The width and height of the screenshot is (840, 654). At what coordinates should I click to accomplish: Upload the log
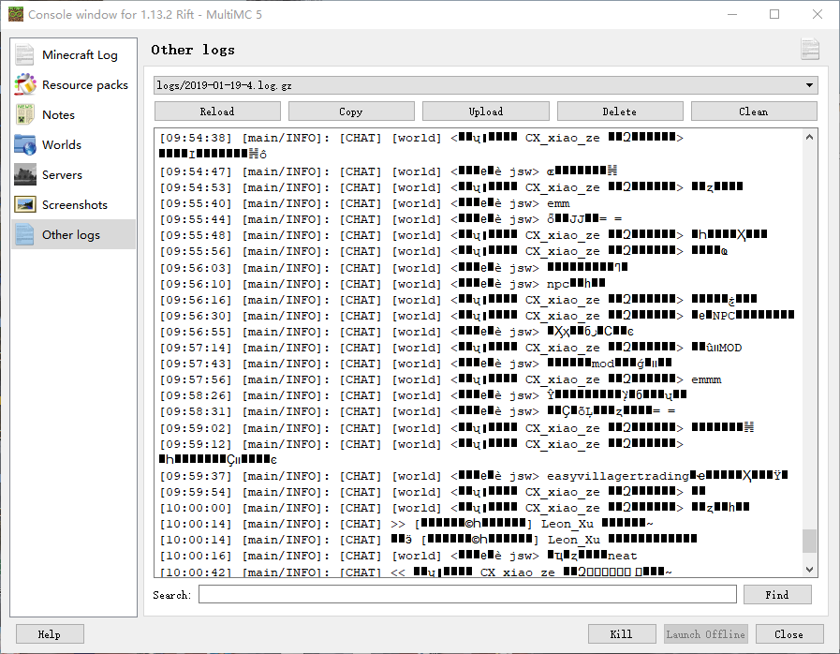coord(485,111)
